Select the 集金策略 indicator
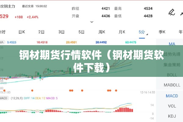The height and width of the screenshot is (122, 183). [172, 65]
